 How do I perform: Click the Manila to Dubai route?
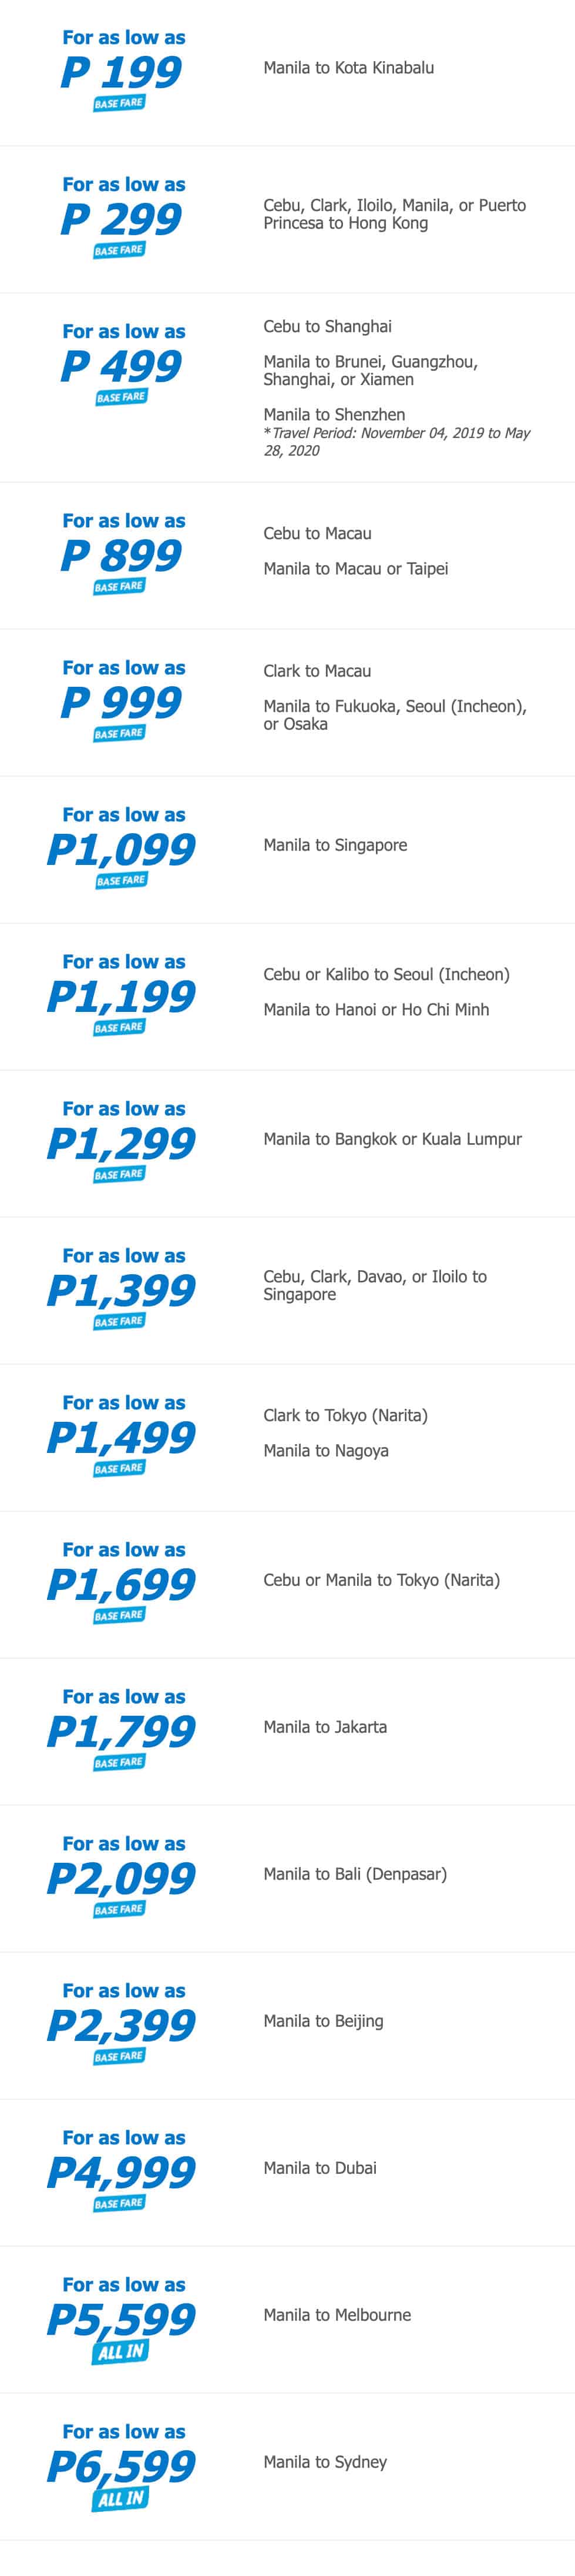(x=321, y=2168)
